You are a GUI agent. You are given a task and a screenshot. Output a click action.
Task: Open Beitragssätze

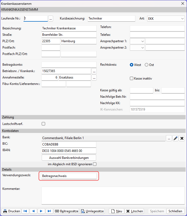(67, 211)
